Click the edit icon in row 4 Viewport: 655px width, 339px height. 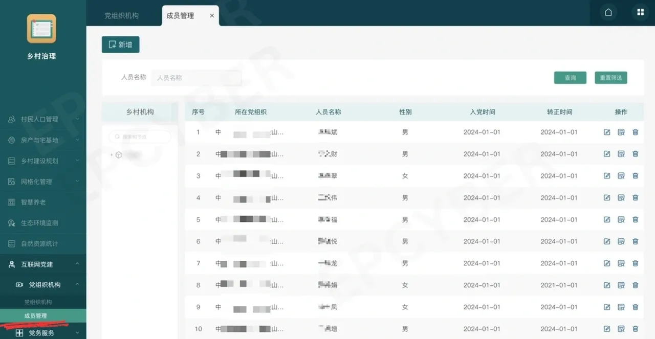click(607, 198)
